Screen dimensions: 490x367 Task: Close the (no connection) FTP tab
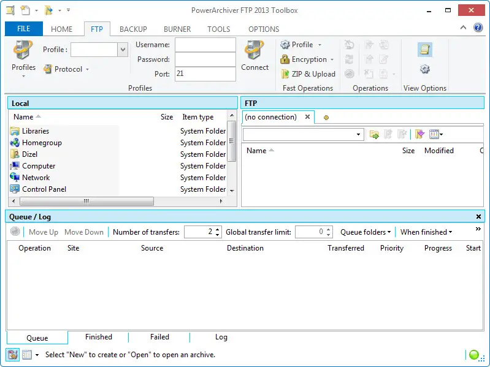coord(307,116)
